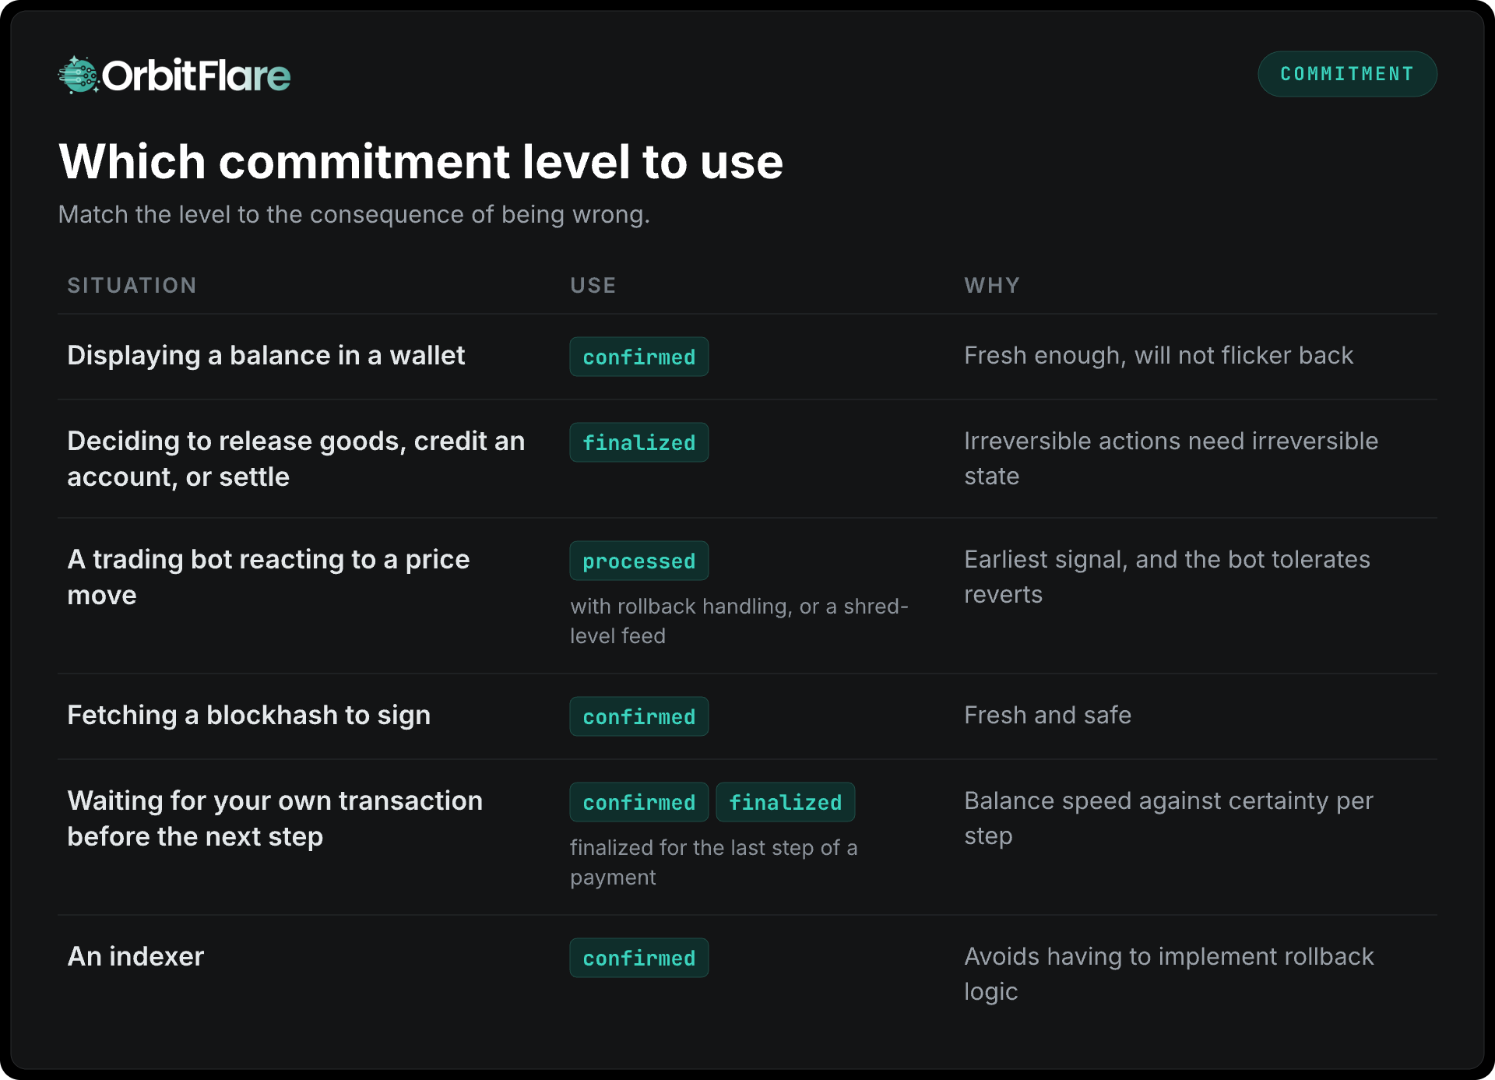Click the SITUATION column header

click(132, 286)
